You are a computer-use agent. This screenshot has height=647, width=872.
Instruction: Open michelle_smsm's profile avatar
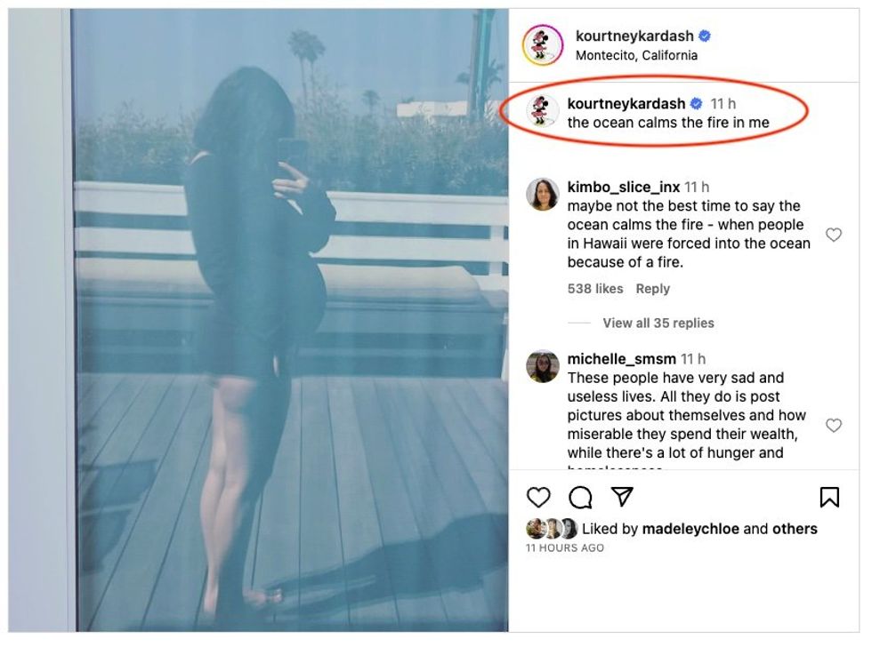point(543,366)
